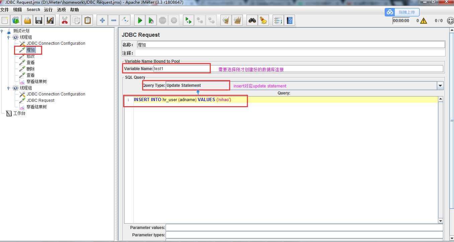Open Search with binoculars icon
The image size is (454, 242).
coord(252,20)
